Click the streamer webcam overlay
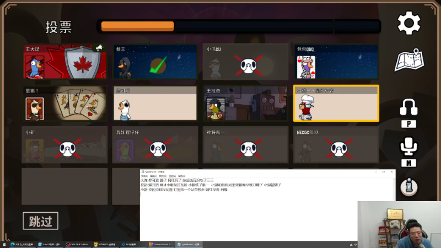This screenshot has width=441, height=248. [x=399, y=224]
